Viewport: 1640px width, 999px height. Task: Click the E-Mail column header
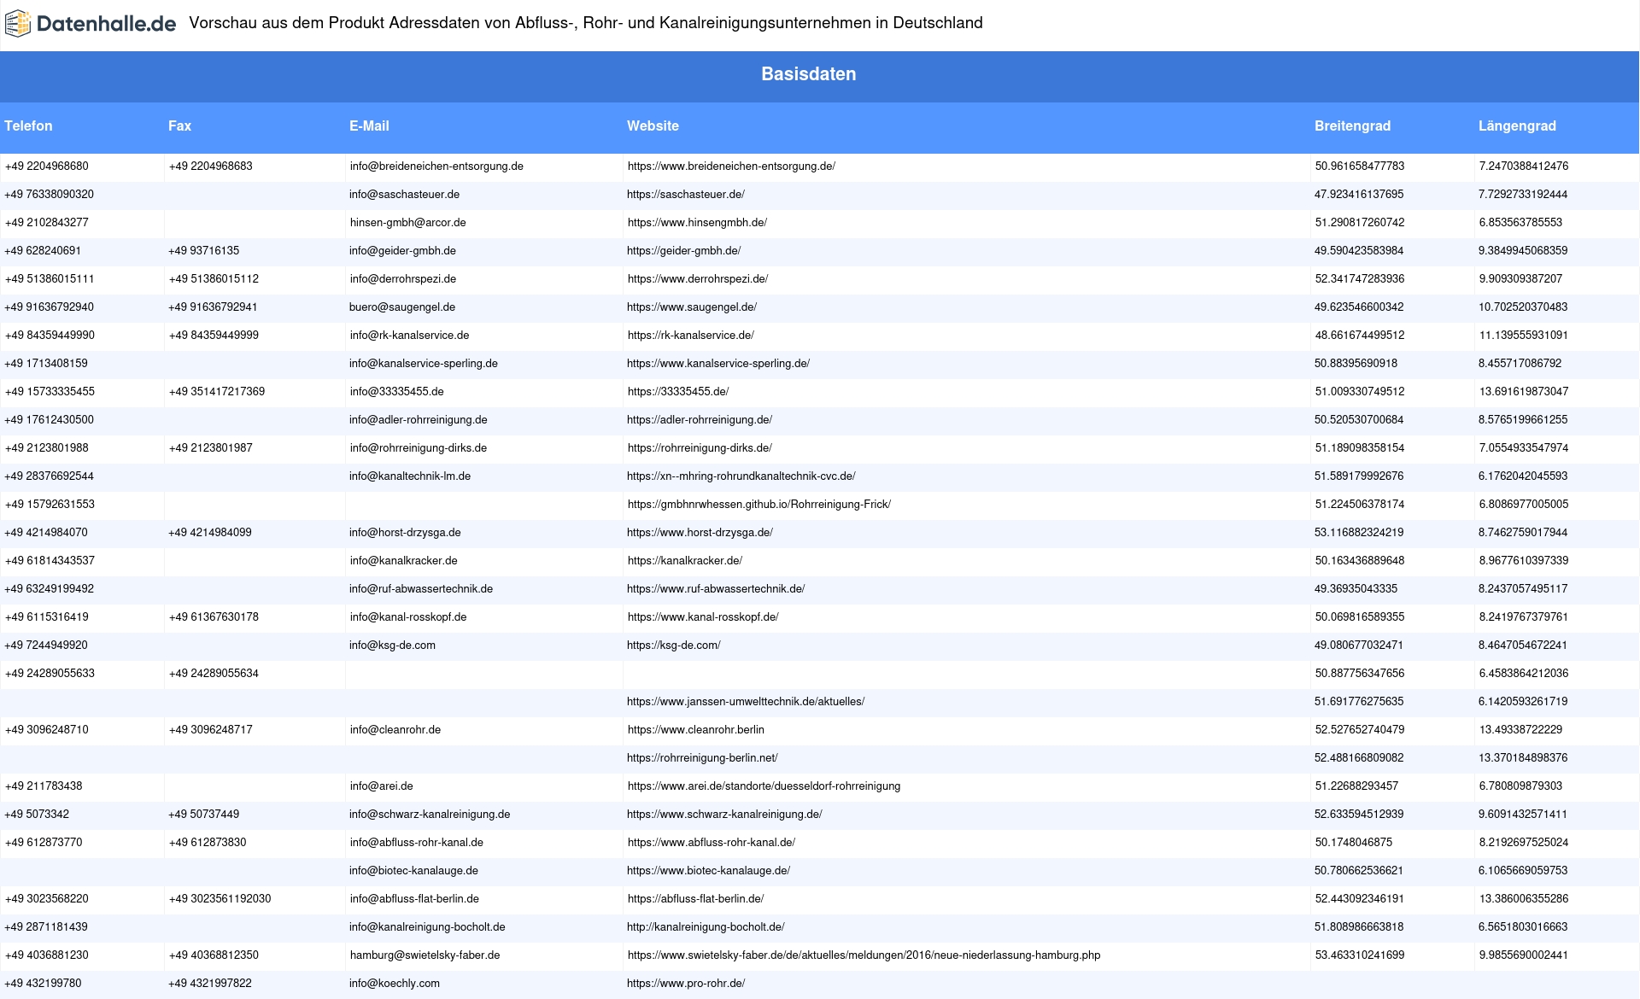(x=369, y=126)
